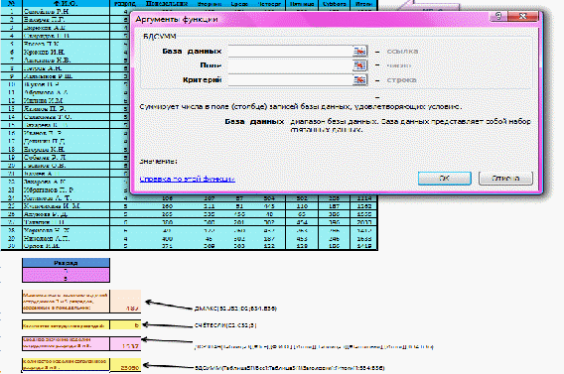This screenshot has width=564, height=374.
Task: Select the ДМАКС result cell showing 187
Action: coord(125,301)
